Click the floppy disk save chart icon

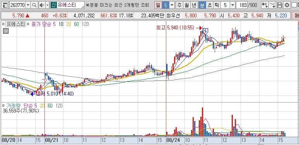[x=280, y=5]
